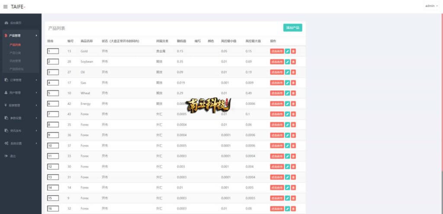443x214 pixels.
Task: Click the green 添加产品 button
Action: click(293, 28)
